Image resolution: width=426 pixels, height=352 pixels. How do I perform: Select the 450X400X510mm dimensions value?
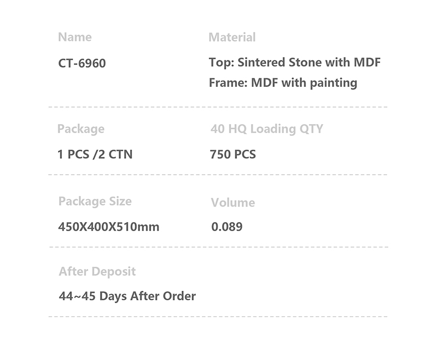(109, 227)
